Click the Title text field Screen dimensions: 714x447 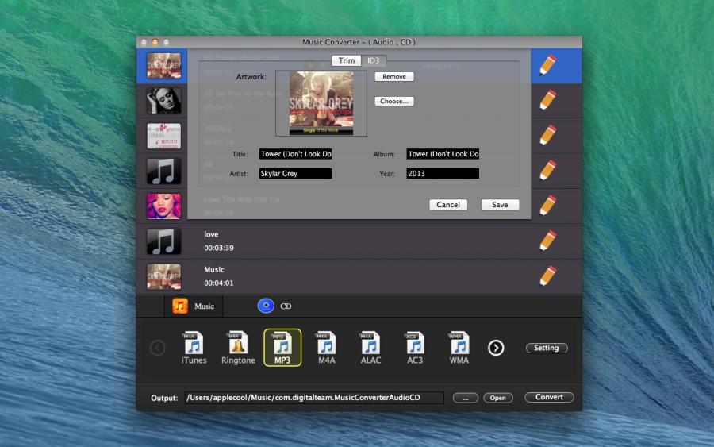296,154
